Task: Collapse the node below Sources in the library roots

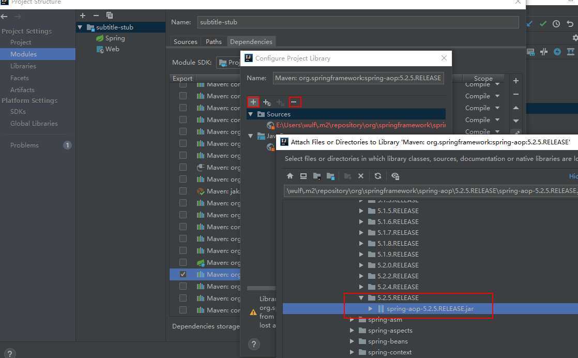Action: point(251,136)
